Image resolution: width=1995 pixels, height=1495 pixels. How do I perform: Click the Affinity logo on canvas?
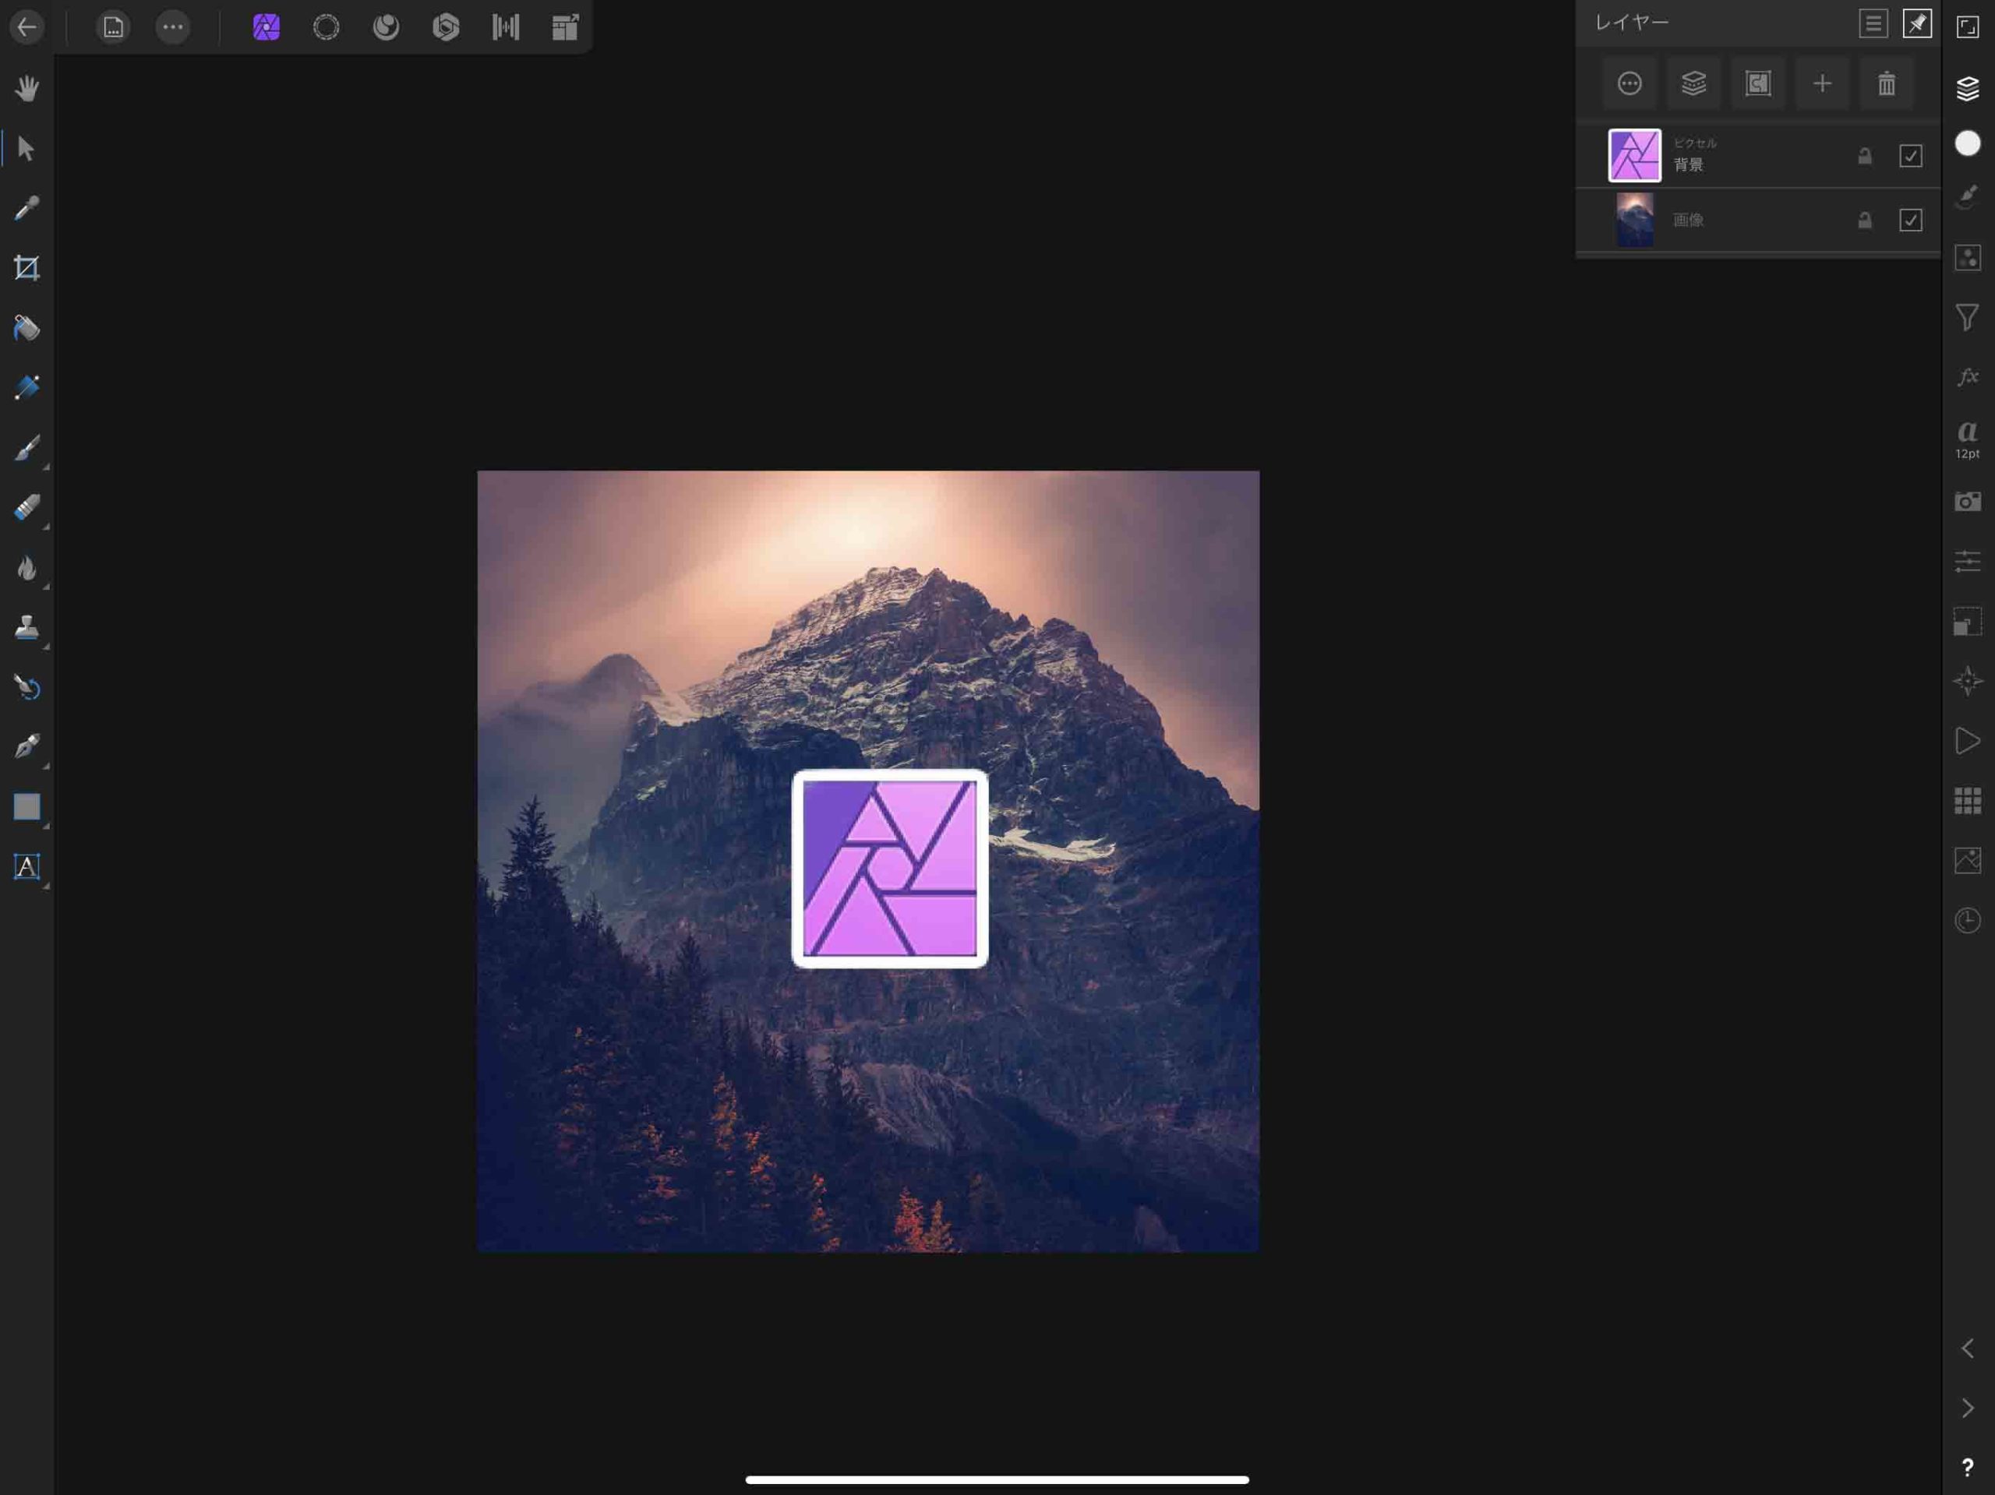pyautogui.click(x=890, y=869)
